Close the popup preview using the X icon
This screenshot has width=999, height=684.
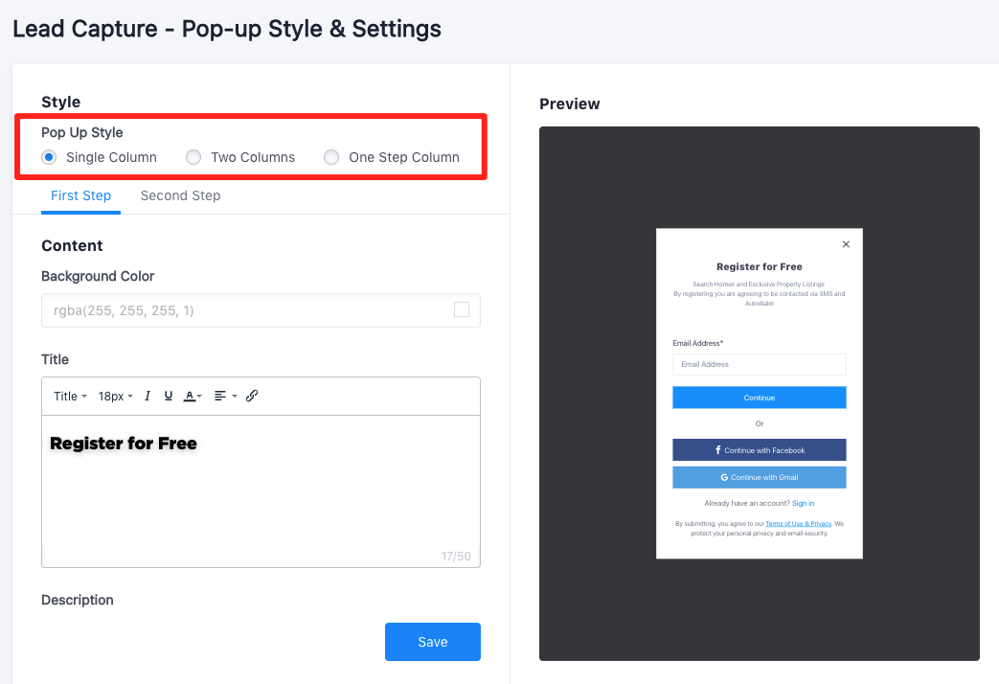click(x=846, y=244)
